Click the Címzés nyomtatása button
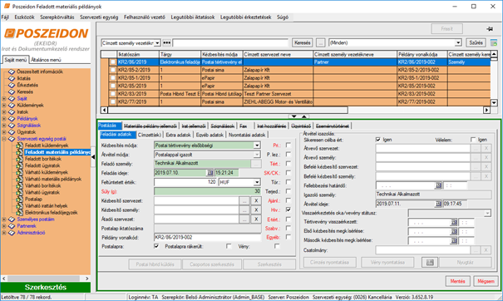 329,263
